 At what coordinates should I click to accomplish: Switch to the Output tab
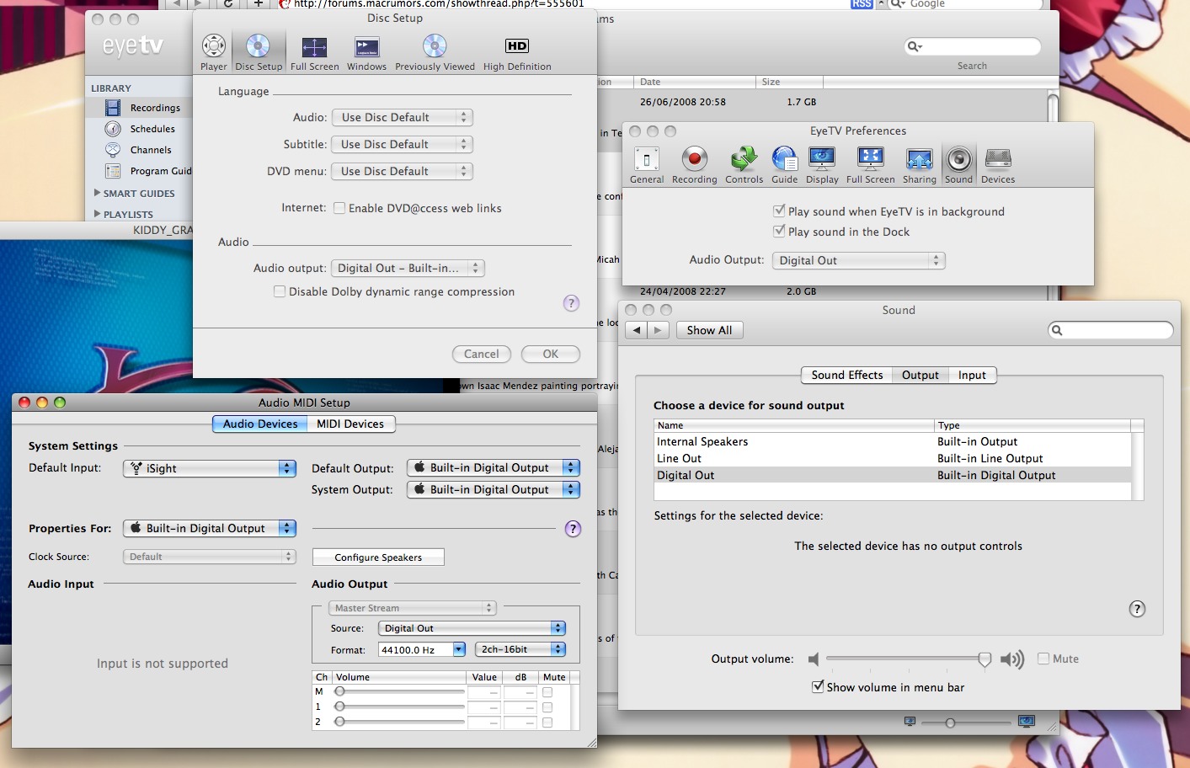[x=920, y=375]
